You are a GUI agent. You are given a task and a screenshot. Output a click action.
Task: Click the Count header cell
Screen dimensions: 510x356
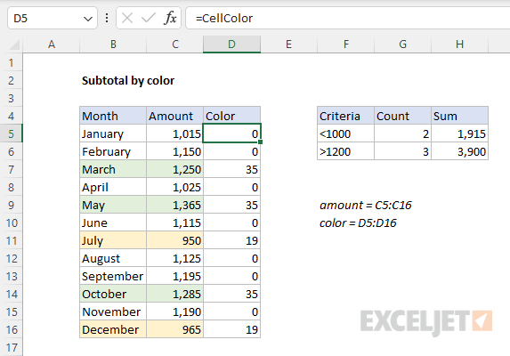pos(402,116)
